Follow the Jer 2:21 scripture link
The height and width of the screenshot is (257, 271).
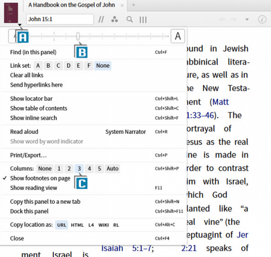242,235
